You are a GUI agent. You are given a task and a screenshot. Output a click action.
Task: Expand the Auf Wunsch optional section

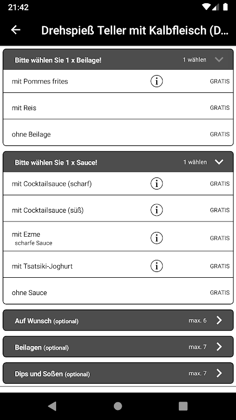118,320
